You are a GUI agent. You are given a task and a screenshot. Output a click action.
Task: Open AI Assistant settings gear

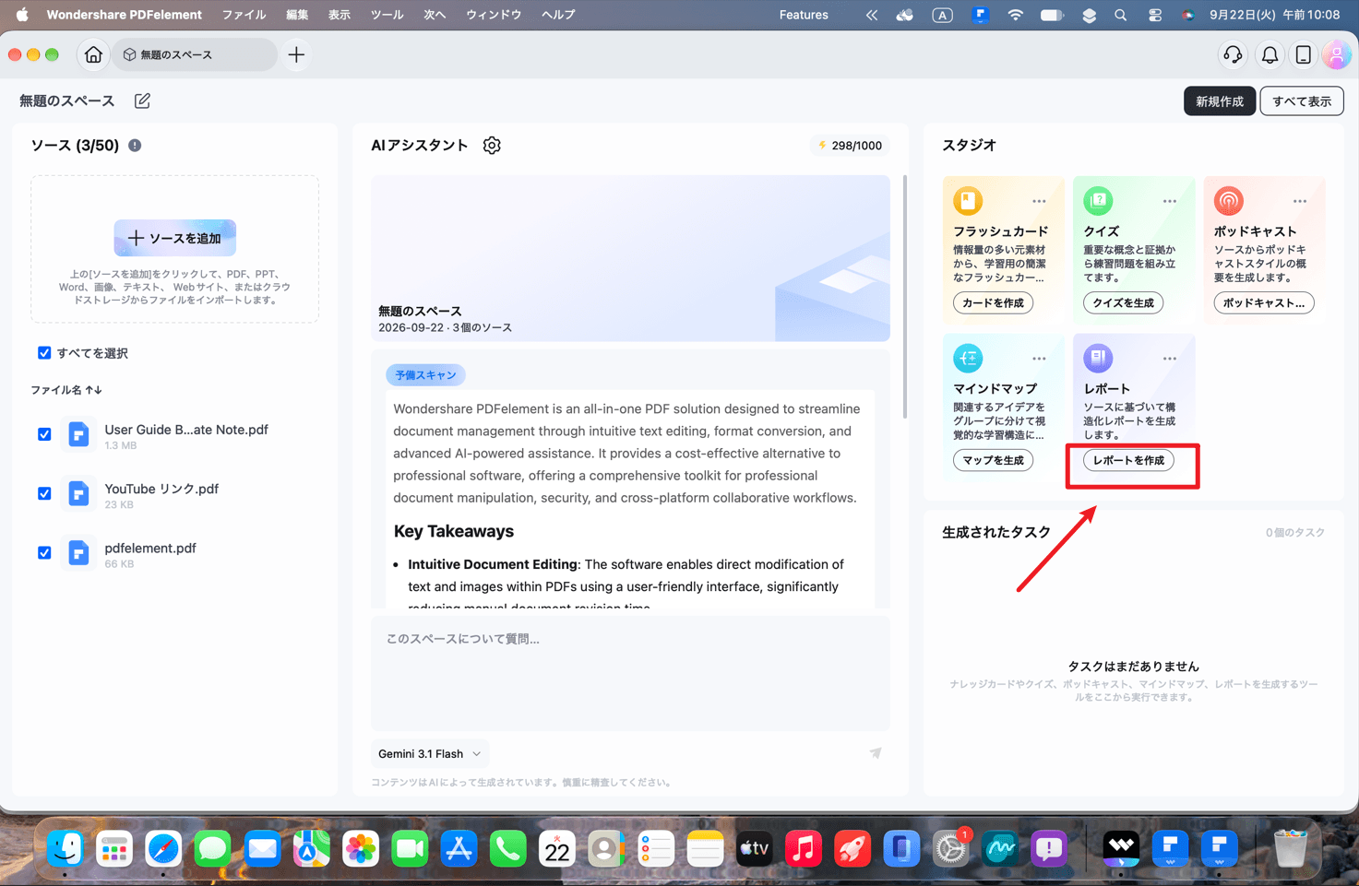(492, 146)
